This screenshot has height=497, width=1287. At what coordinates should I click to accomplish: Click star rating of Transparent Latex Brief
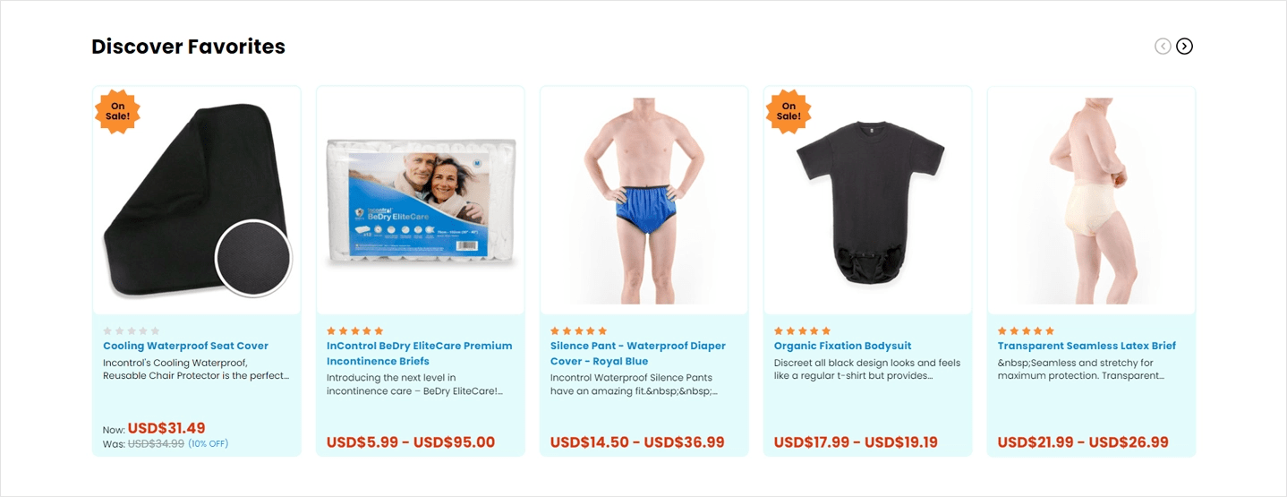click(x=1026, y=331)
